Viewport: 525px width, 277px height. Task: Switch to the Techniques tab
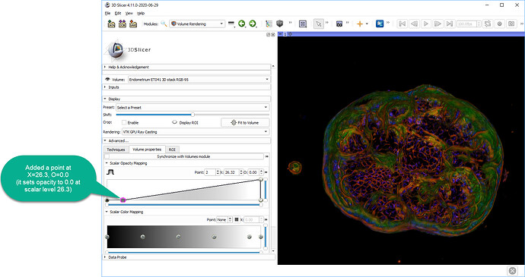116,150
